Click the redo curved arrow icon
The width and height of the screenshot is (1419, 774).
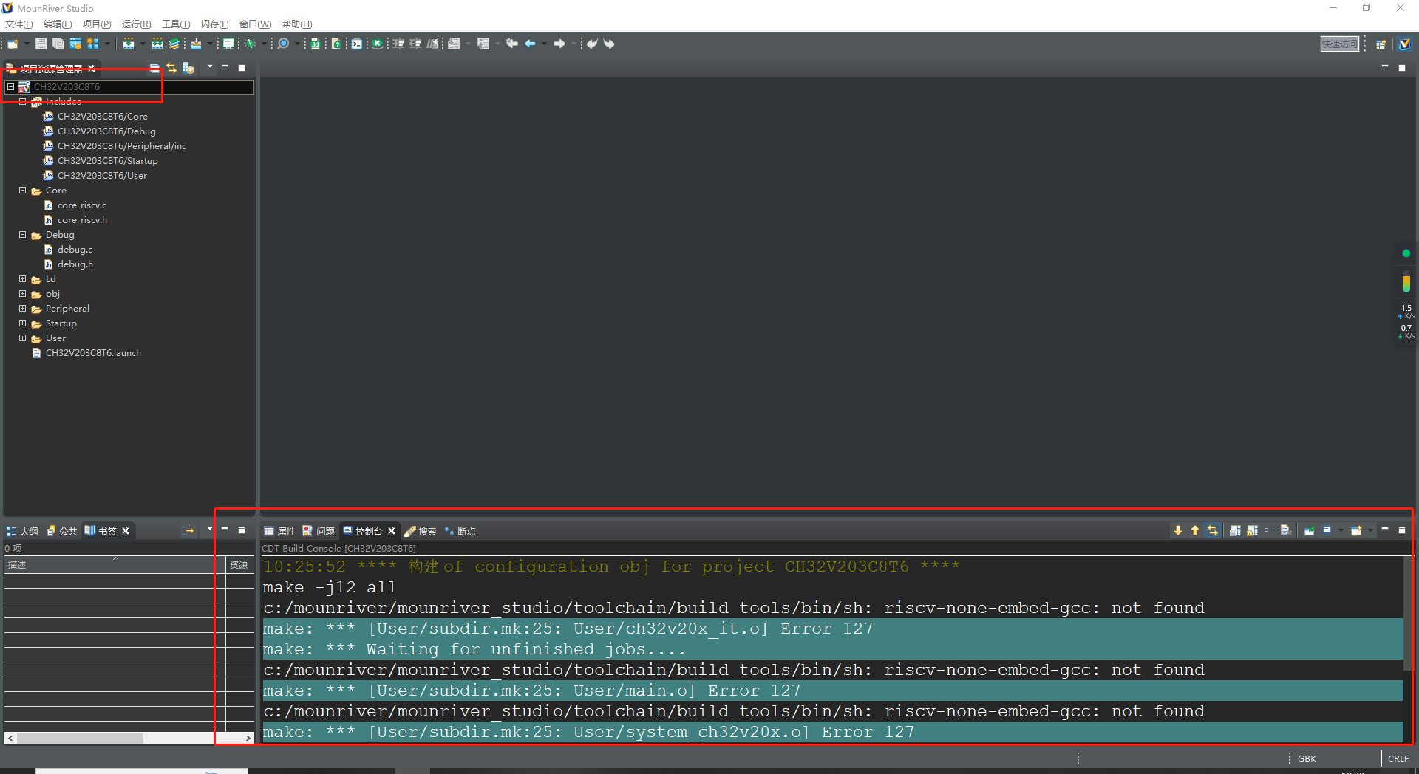point(609,44)
